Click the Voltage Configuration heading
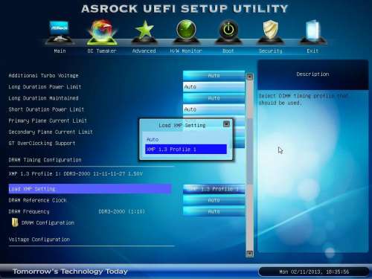The image size is (372, 279). click(x=39, y=240)
